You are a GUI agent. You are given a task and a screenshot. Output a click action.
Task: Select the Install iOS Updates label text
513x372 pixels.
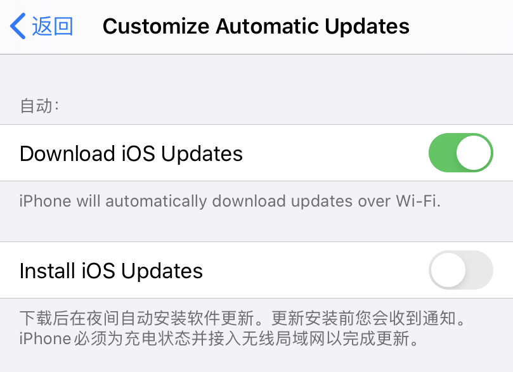[x=111, y=271]
